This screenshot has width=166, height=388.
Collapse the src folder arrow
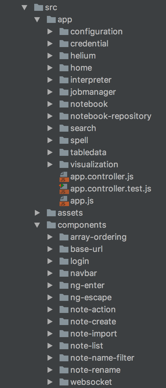pyautogui.click(x=24, y=7)
